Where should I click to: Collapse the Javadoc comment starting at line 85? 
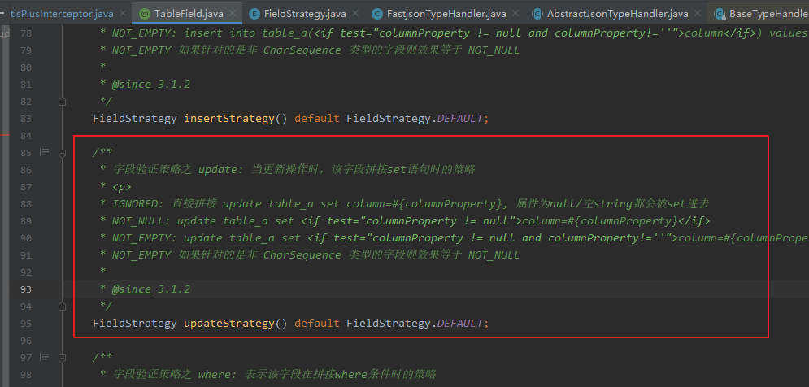[x=62, y=152]
